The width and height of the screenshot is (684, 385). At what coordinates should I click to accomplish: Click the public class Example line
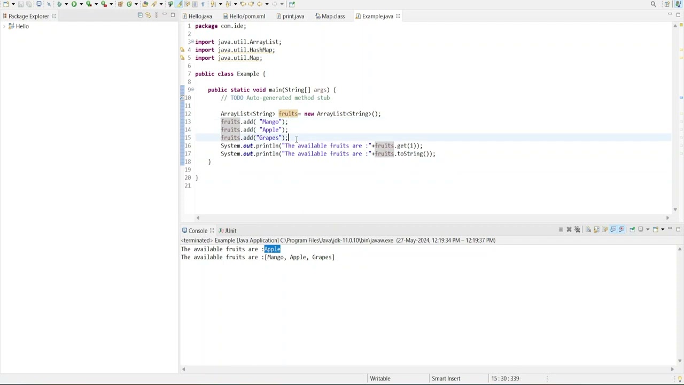(230, 74)
